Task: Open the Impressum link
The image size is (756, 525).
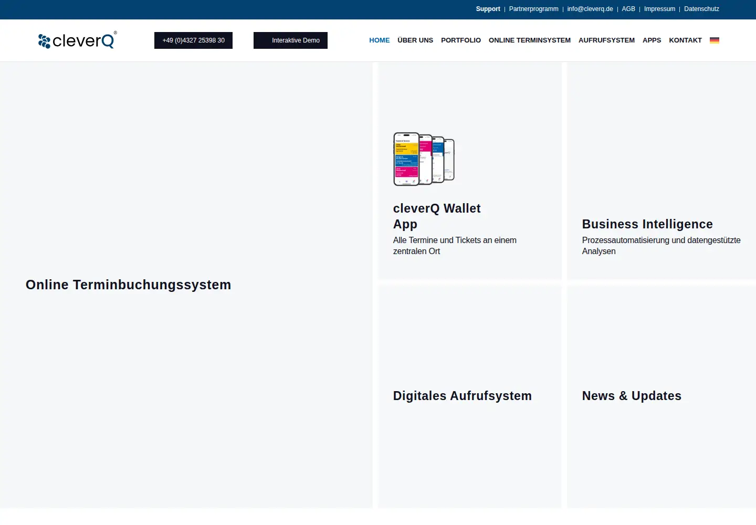Action: (659, 9)
